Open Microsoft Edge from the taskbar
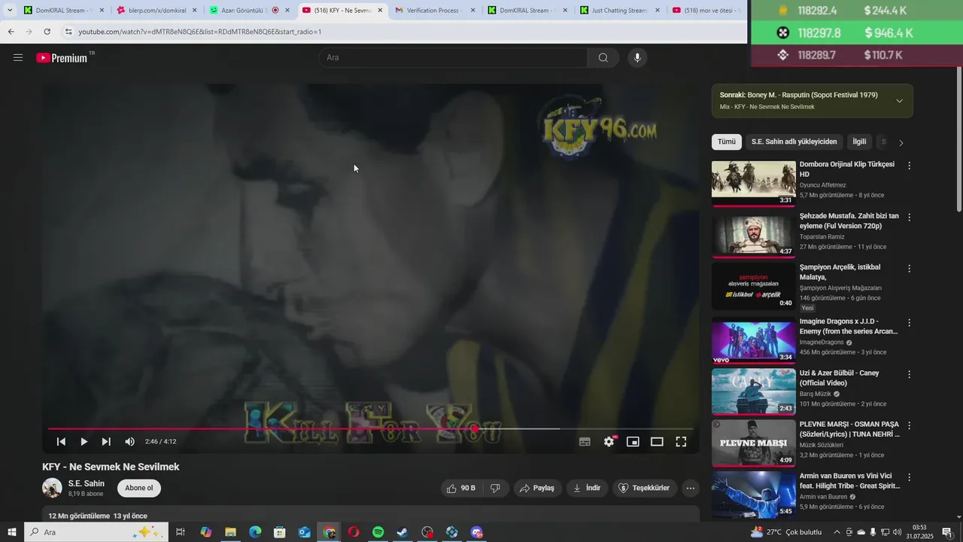Image resolution: width=963 pixels, height=542 pixels. point(255,532)
